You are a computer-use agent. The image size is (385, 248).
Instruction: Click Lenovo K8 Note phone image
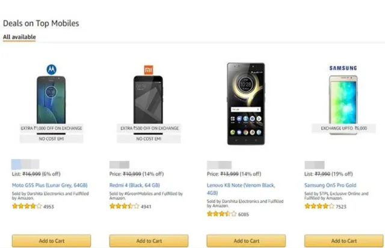246,103
